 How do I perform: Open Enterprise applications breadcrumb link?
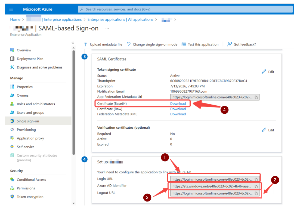coord(63,20)
